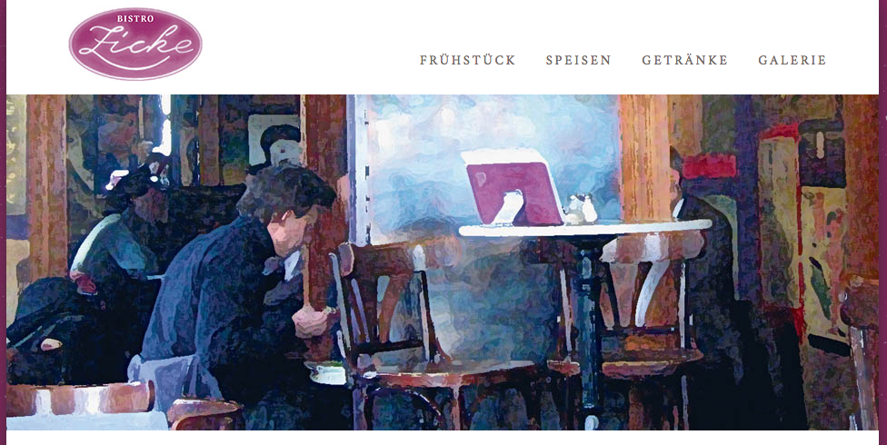Click the salt and pepper shakers
Screen dimensions: 887x445
click(582, 209)
